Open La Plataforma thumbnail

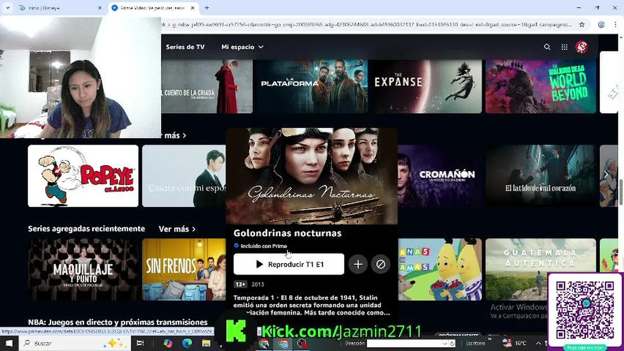pyautogui.click(x=312, y=86)
